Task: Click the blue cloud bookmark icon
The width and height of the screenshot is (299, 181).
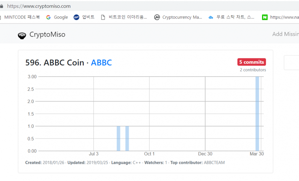Action: (211, 17)
